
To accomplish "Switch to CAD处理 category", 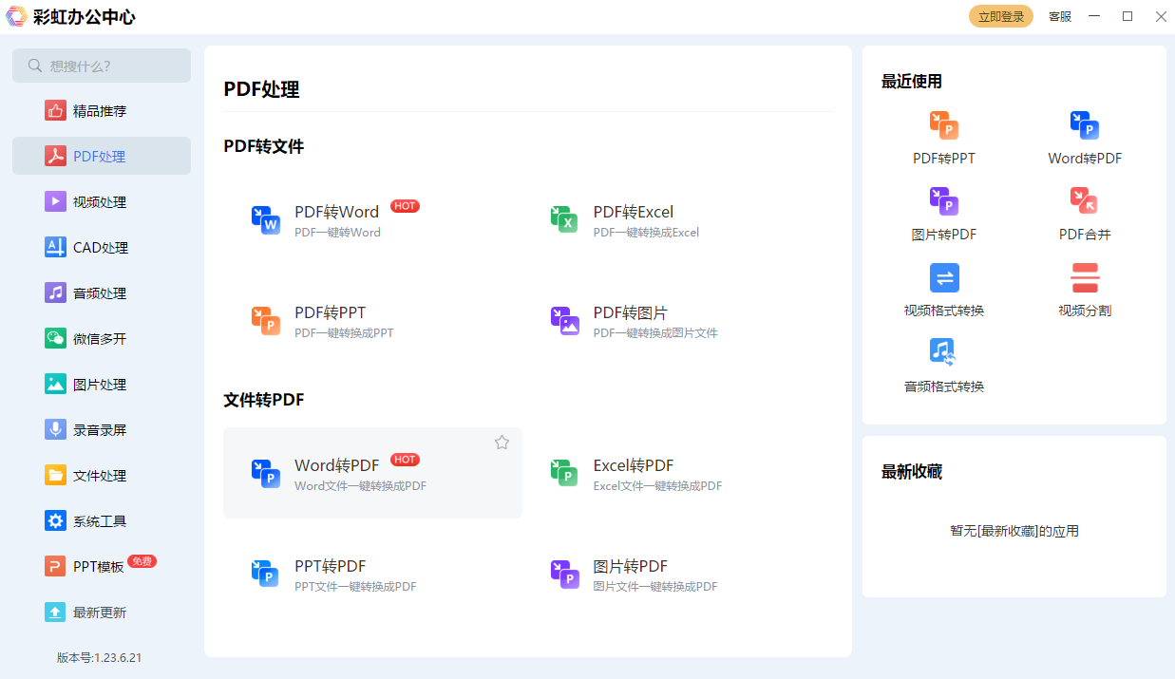I will (102, 247).
